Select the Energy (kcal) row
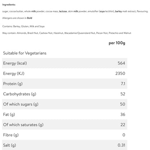 click(x=65, y=63)
